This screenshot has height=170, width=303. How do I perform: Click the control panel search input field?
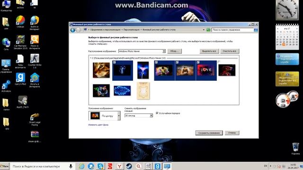click(232, 30)
